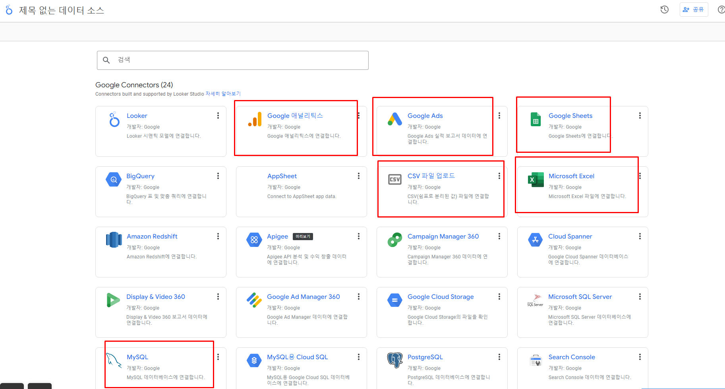Screen dimensions: 725x389
Task: Open Cloud Spanner card three-dot menu
Action: (640, 236)
